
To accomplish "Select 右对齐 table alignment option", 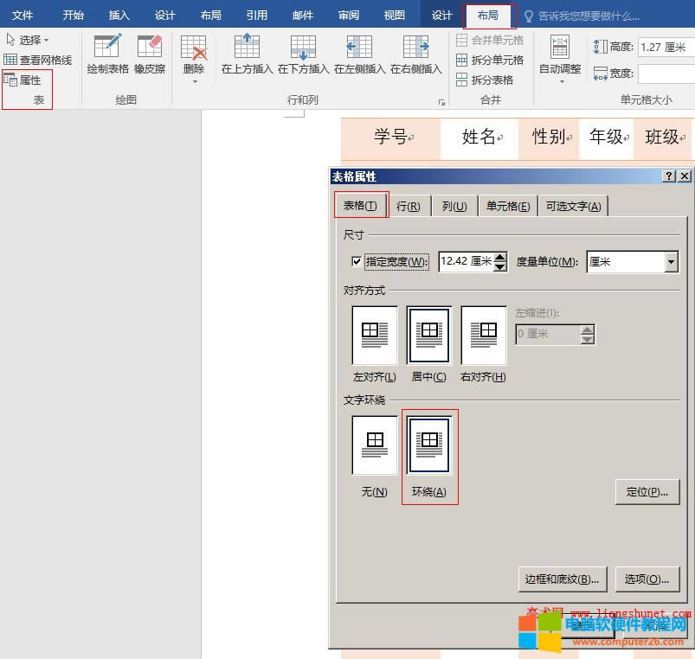I will click(483, 336).
